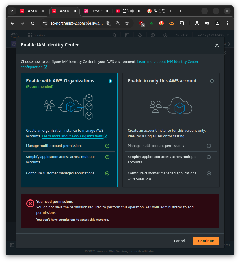Screen dimensions: 240x262
Task: Open Chrome Labs flask icon
Action: click(x=197, y=23)
